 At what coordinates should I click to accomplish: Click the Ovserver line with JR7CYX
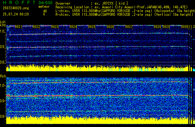pos(91,3)
